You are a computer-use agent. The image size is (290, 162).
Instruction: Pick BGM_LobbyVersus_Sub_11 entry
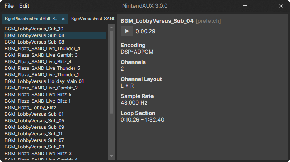(55, 133)
